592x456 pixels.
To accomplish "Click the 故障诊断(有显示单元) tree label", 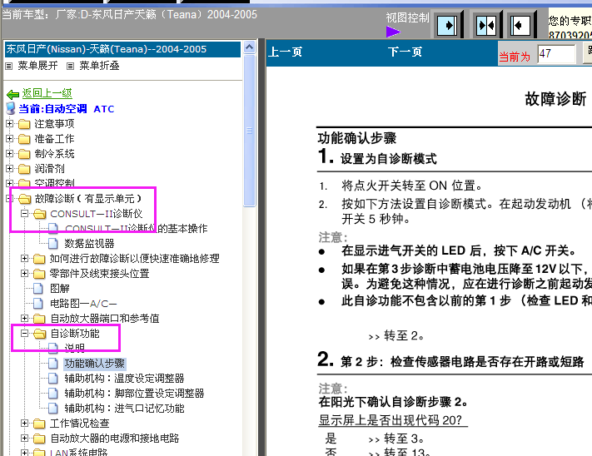I will tap(88, 198).
